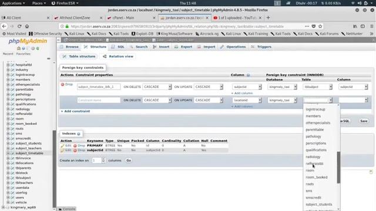The height and width of the screenshot is (211, 376).
Task: Go to the Export tab
Action: pyautogui.click(x=183, y=47)
